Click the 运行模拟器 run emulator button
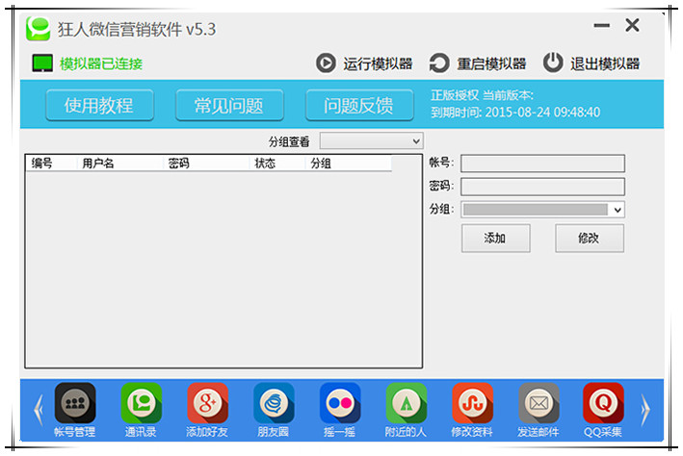Viewport: 683px width, 456px height. tap(364, 63)
